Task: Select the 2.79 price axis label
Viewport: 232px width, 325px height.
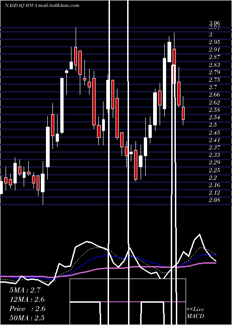Action: tap(214, 72)
